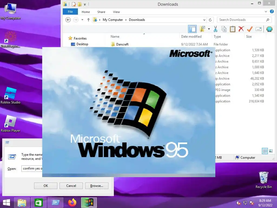Screen dimensions: 277x208
Task: Switch to Details view in status bar
Action: click(x=265, y=151)
